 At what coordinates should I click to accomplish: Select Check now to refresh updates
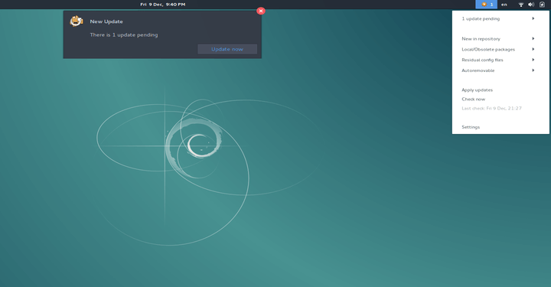pyautogui.click(x=474, y=99)
